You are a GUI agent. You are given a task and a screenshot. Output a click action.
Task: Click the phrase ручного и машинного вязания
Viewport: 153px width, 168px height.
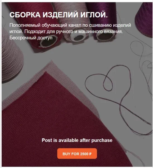(x=90, y=31)
